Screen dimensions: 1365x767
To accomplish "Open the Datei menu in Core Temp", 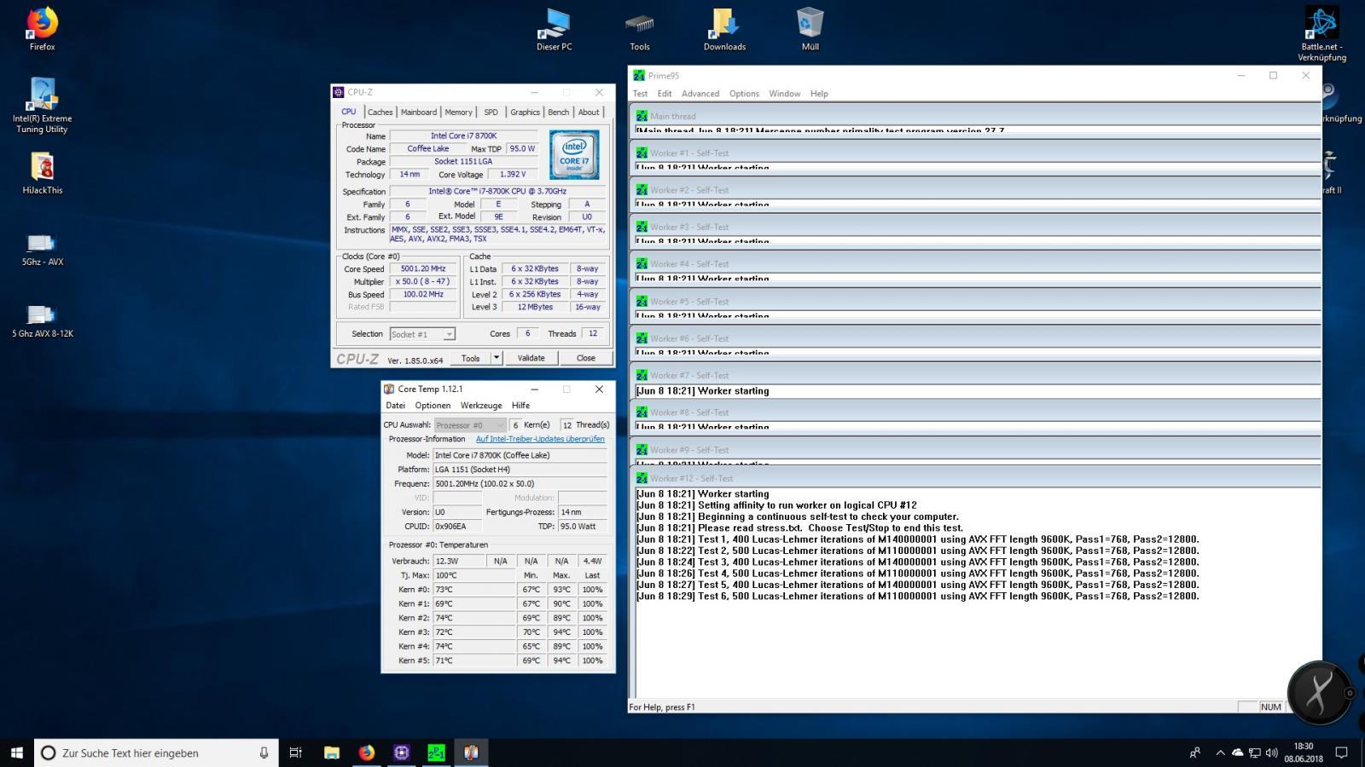I will click(x=395, y=406).
